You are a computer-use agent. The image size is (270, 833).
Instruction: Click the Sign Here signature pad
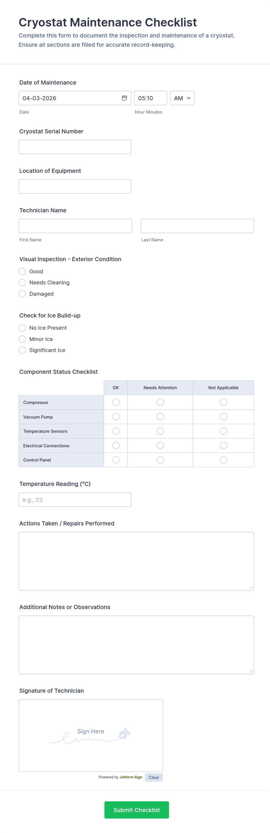pos(91,735)
